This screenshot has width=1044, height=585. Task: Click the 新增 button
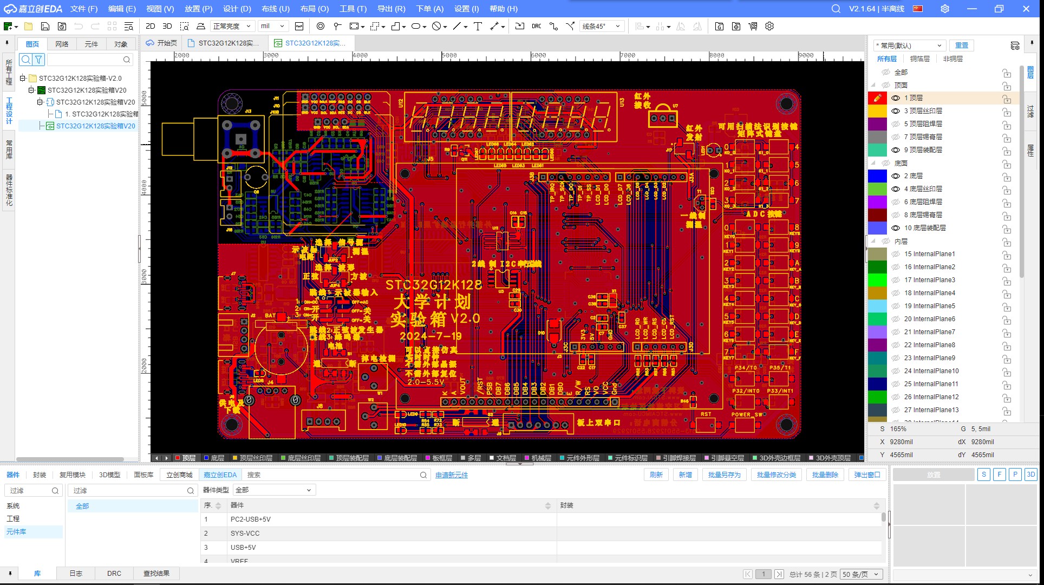tap(686, 474)
